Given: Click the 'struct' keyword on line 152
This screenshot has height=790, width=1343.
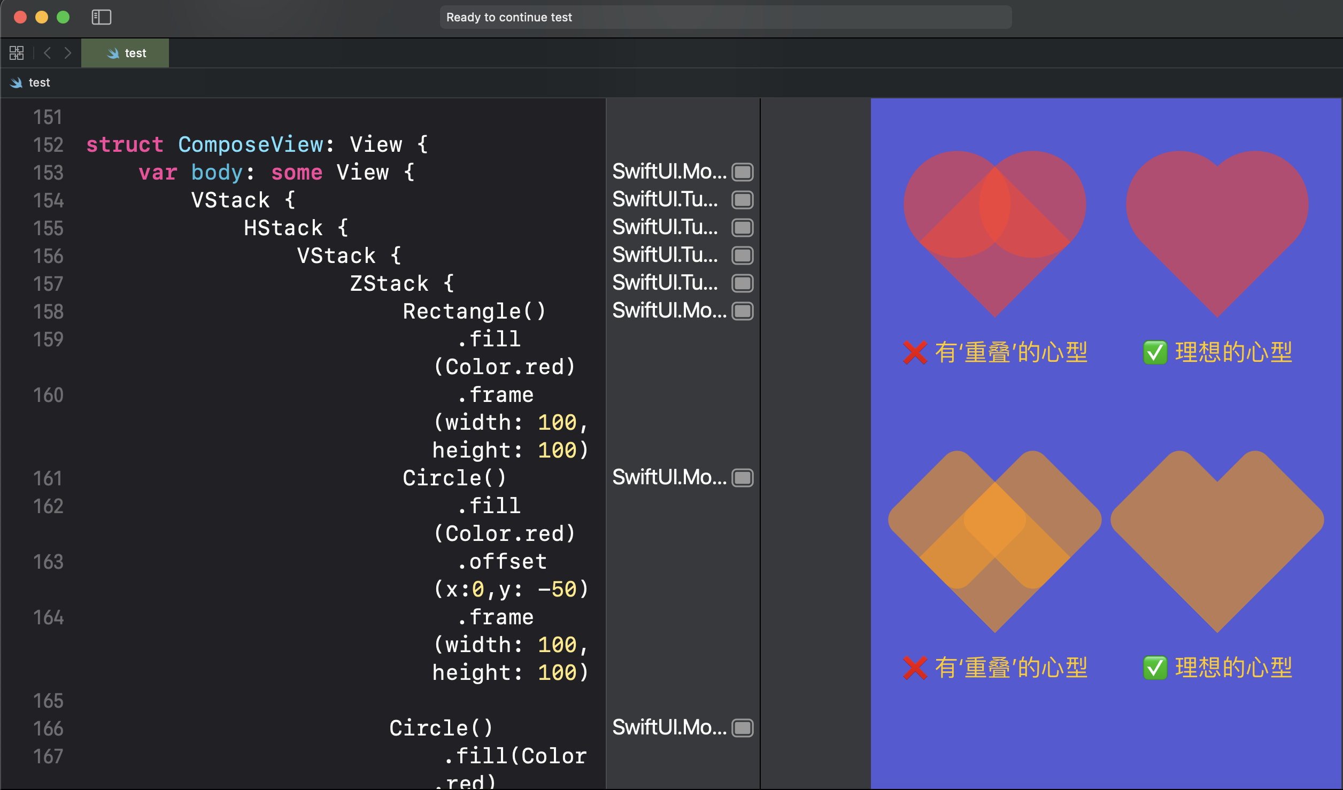Looking at the screenshot, I should [x=125, y=145].
